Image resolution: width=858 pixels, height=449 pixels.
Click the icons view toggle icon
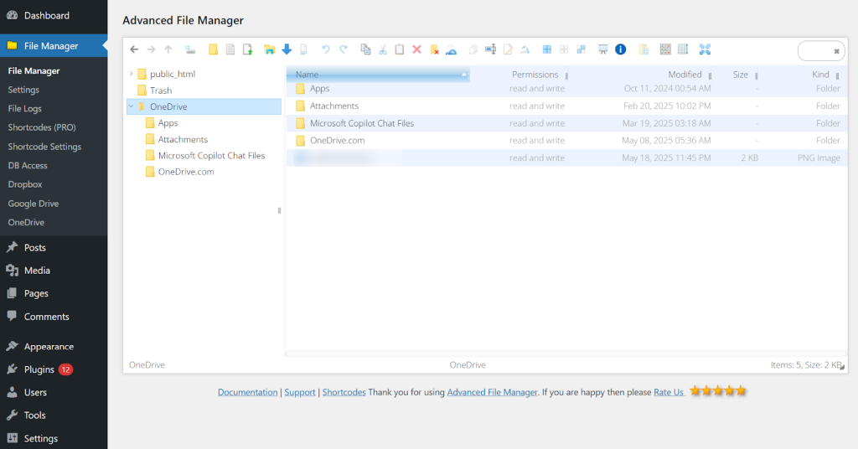(665, 49)
